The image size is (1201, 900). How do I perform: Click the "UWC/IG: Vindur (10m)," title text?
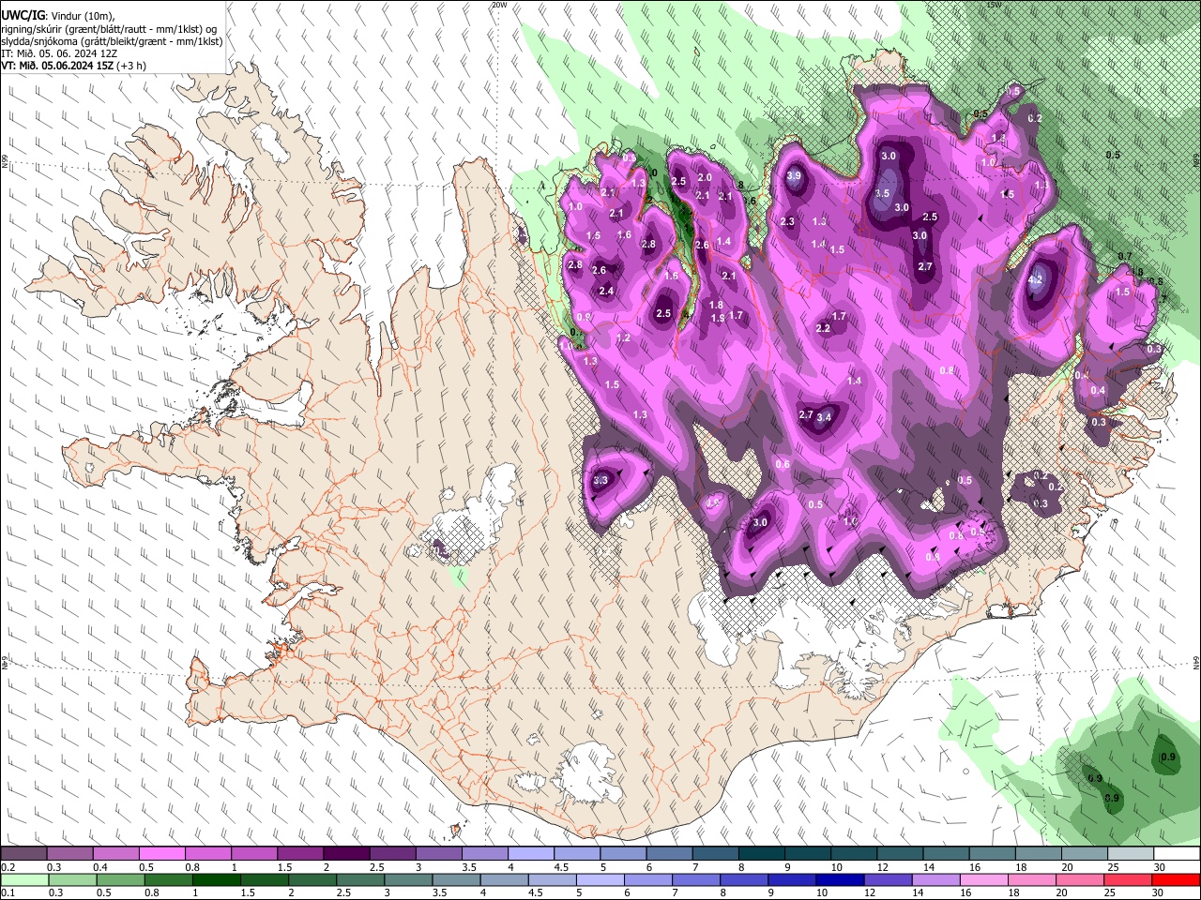(x=58, y=16)
